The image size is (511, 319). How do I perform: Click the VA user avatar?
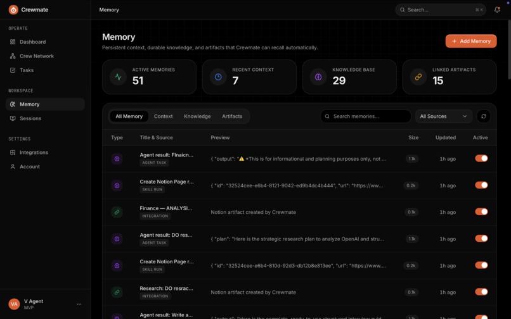(x=14, y=304)
